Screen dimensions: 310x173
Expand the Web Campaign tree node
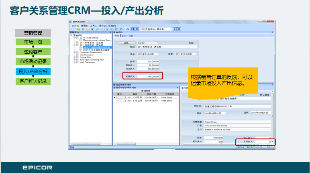click(x=75, y=62)
